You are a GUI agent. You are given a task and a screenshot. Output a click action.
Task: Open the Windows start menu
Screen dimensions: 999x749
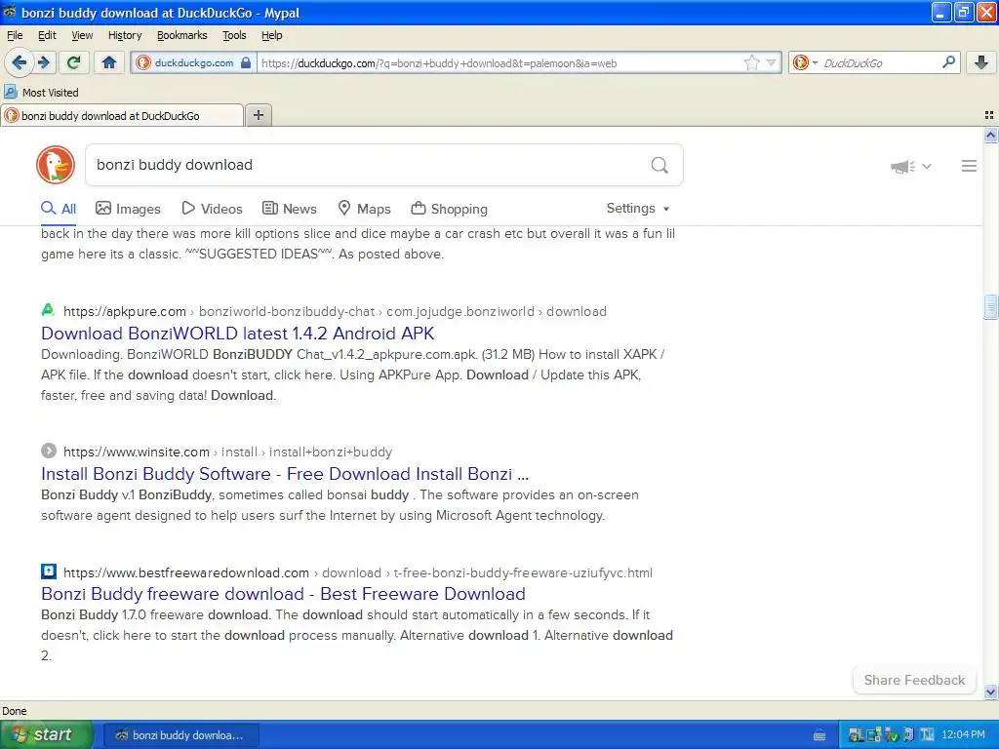point(47,734)
